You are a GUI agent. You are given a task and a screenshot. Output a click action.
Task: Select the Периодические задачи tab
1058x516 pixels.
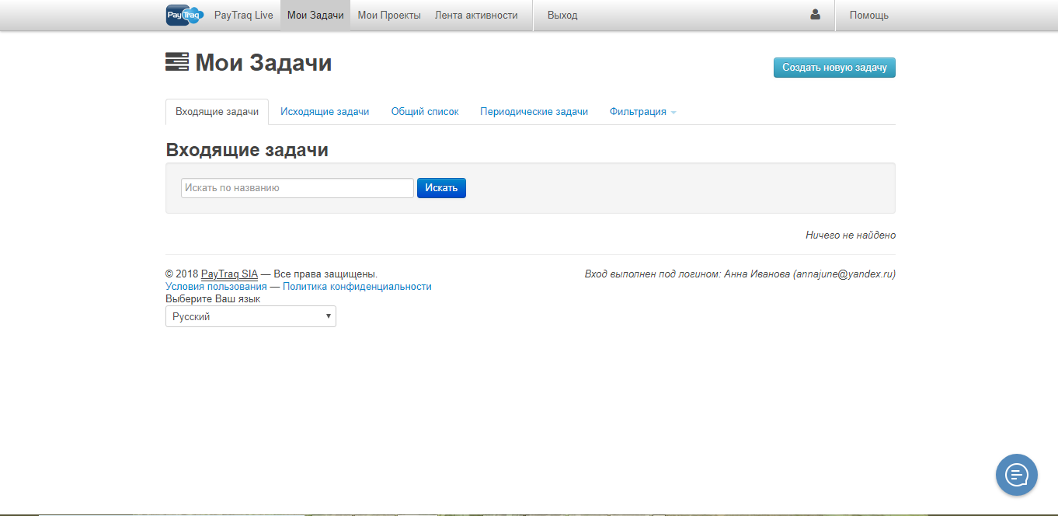coord(534,111)
